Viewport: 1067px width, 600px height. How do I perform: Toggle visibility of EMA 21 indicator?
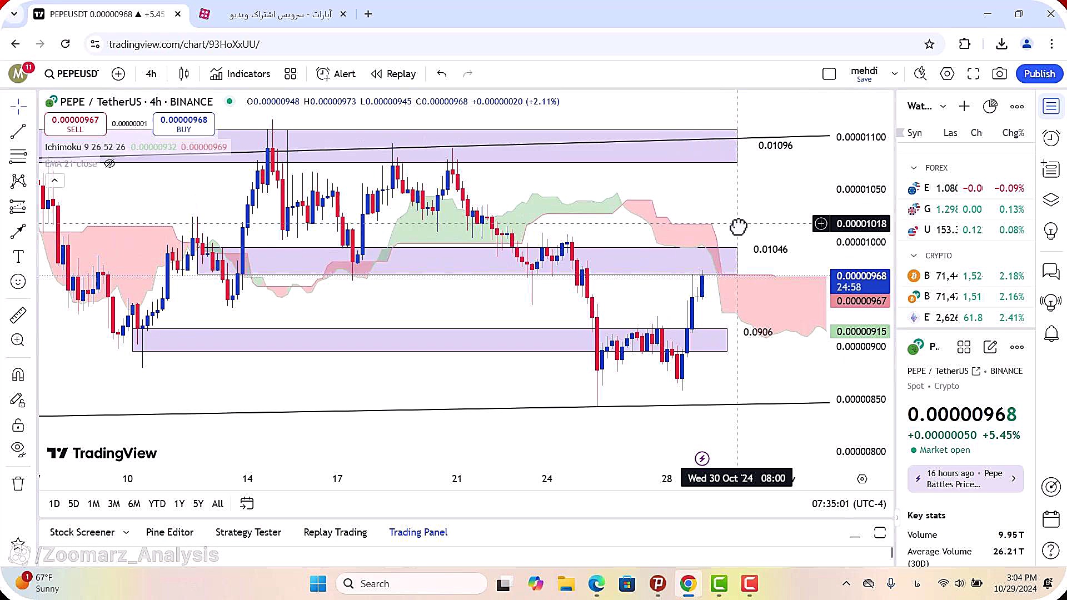[x=109, y=163]
